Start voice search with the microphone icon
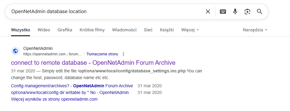Image resolution: width=290 pixels, height=111 pixels. 235,12
